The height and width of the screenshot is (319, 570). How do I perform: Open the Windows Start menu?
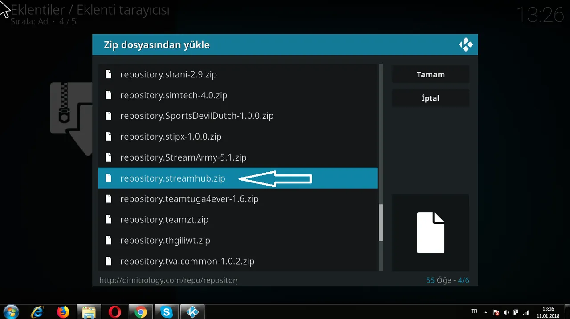click(x=10, y=312)
